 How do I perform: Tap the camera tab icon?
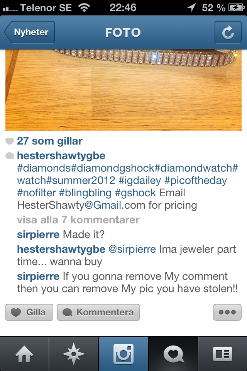(123, 354)
